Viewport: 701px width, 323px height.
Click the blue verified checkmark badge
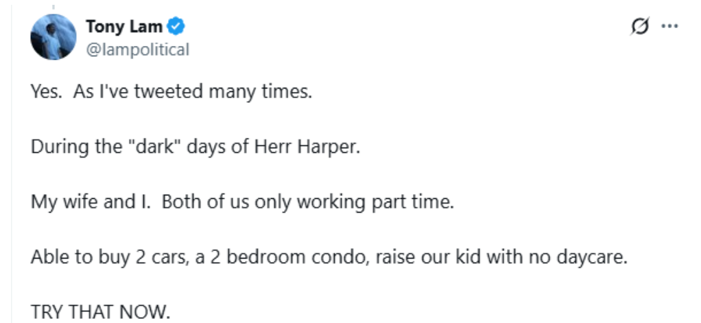coord(176,27)
